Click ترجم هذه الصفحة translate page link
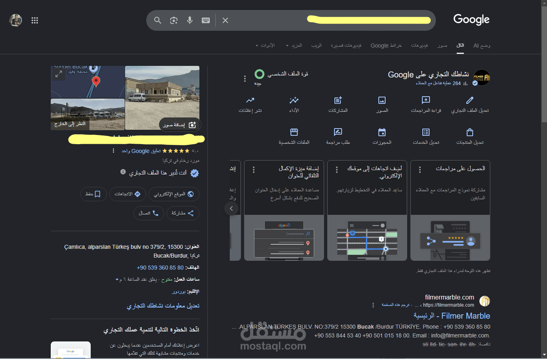Image resolution: width=547 pixels, height=359 pixels. [396, 305]
